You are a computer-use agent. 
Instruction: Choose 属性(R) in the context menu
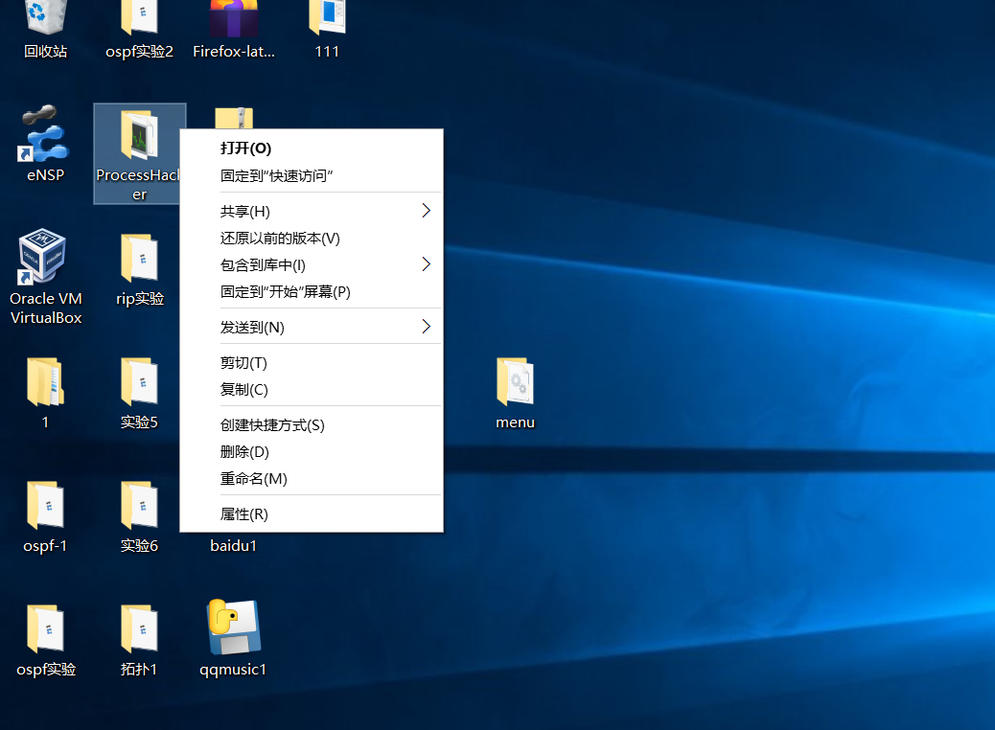[x=311, y=514]
